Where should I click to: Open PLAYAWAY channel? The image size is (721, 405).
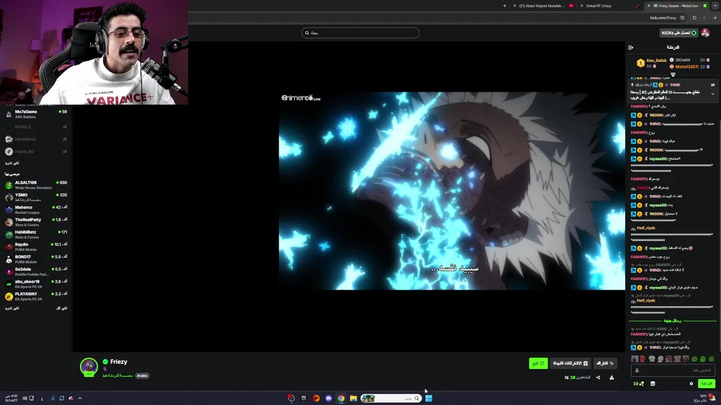pyautogui.click(x=36, y=296)
